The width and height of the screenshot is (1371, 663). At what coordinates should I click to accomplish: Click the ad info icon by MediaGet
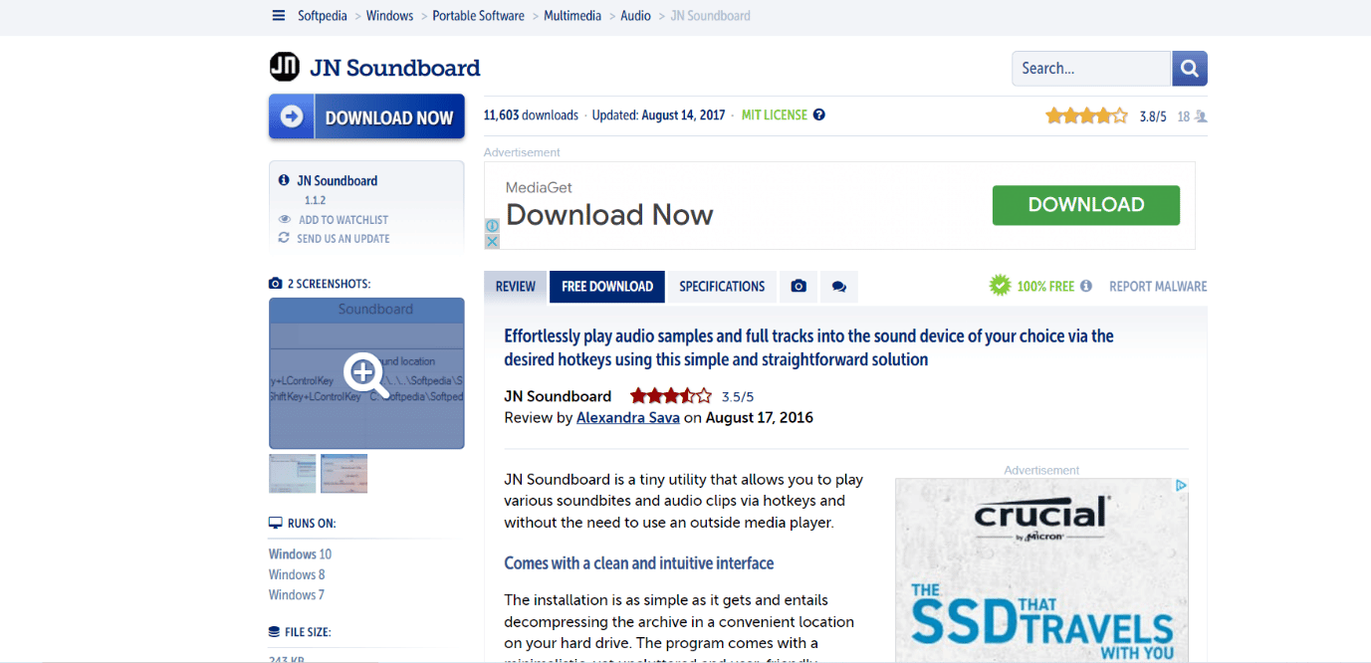492,226
